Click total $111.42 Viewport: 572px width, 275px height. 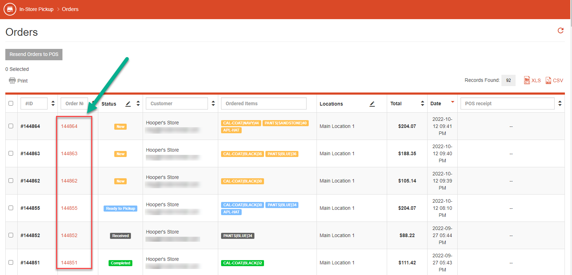(407, 263)
